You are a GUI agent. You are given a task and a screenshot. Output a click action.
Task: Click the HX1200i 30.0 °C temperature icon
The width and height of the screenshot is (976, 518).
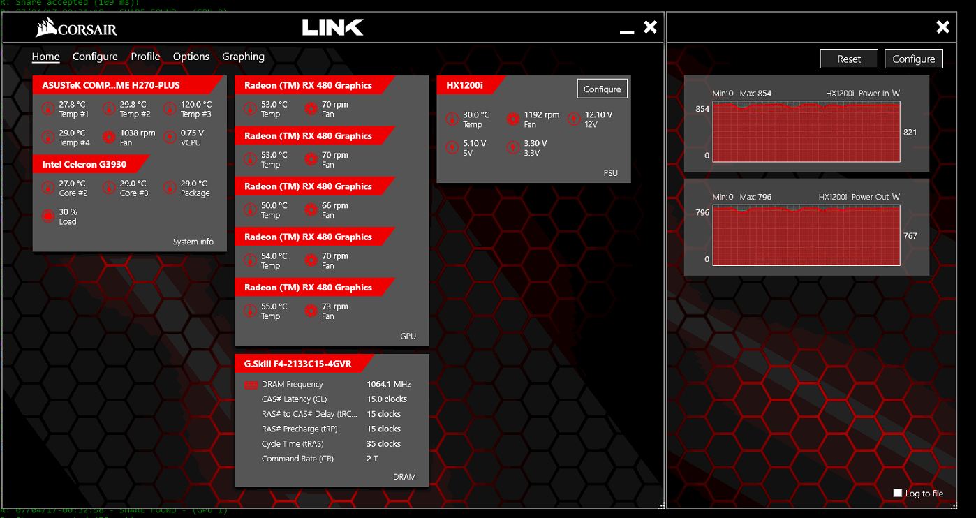(x=452, y=119)
